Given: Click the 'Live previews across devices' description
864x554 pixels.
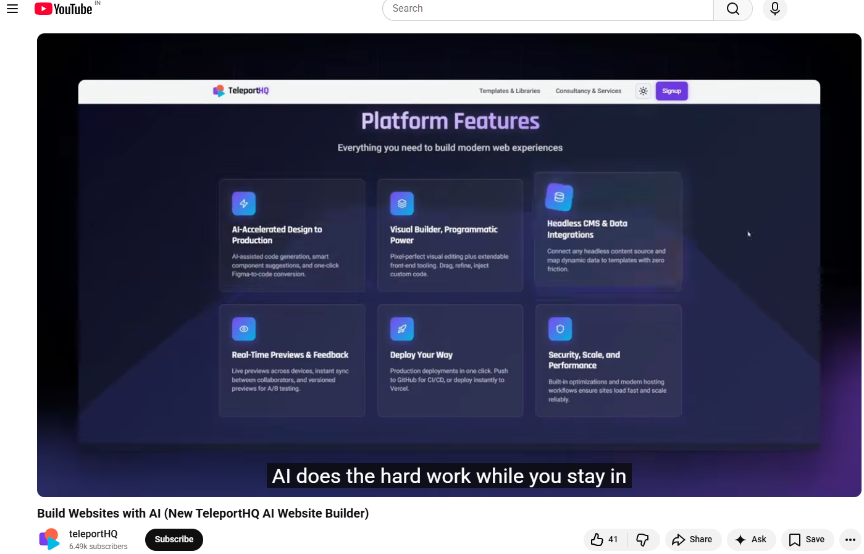Looking at the screenshot, I should (x=290, y=380).
